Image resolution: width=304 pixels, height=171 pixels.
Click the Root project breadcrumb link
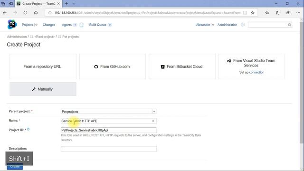click(44, 37)
